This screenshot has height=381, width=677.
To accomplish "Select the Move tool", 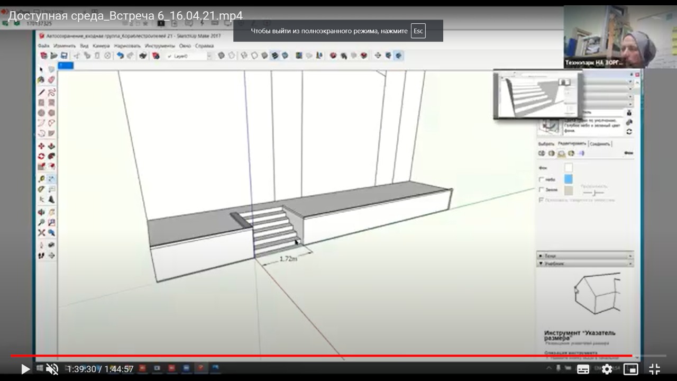I will tap(41, 146).
